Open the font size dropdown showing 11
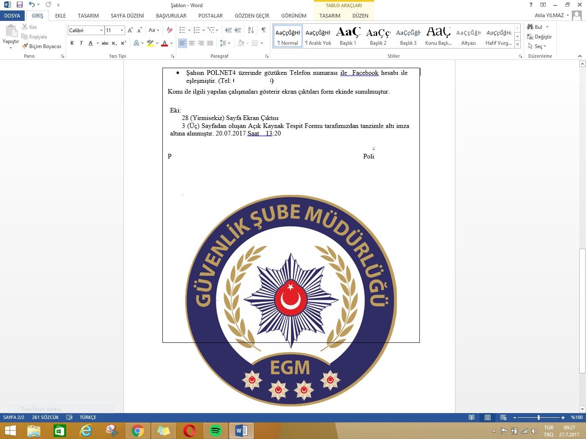Image resolution: width=586 pixels, height=439 pixels. (122, 30)
